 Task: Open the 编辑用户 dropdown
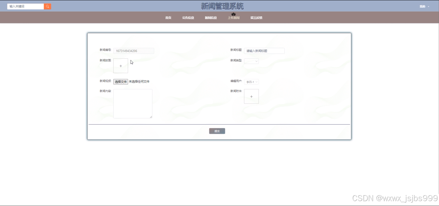tap(252, 82)
